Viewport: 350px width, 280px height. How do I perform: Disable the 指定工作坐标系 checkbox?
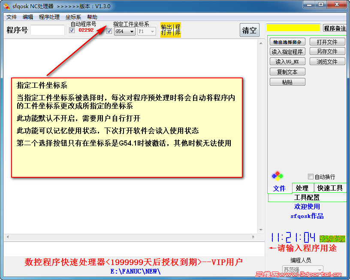pyautogui.click(x=109, y=31)
